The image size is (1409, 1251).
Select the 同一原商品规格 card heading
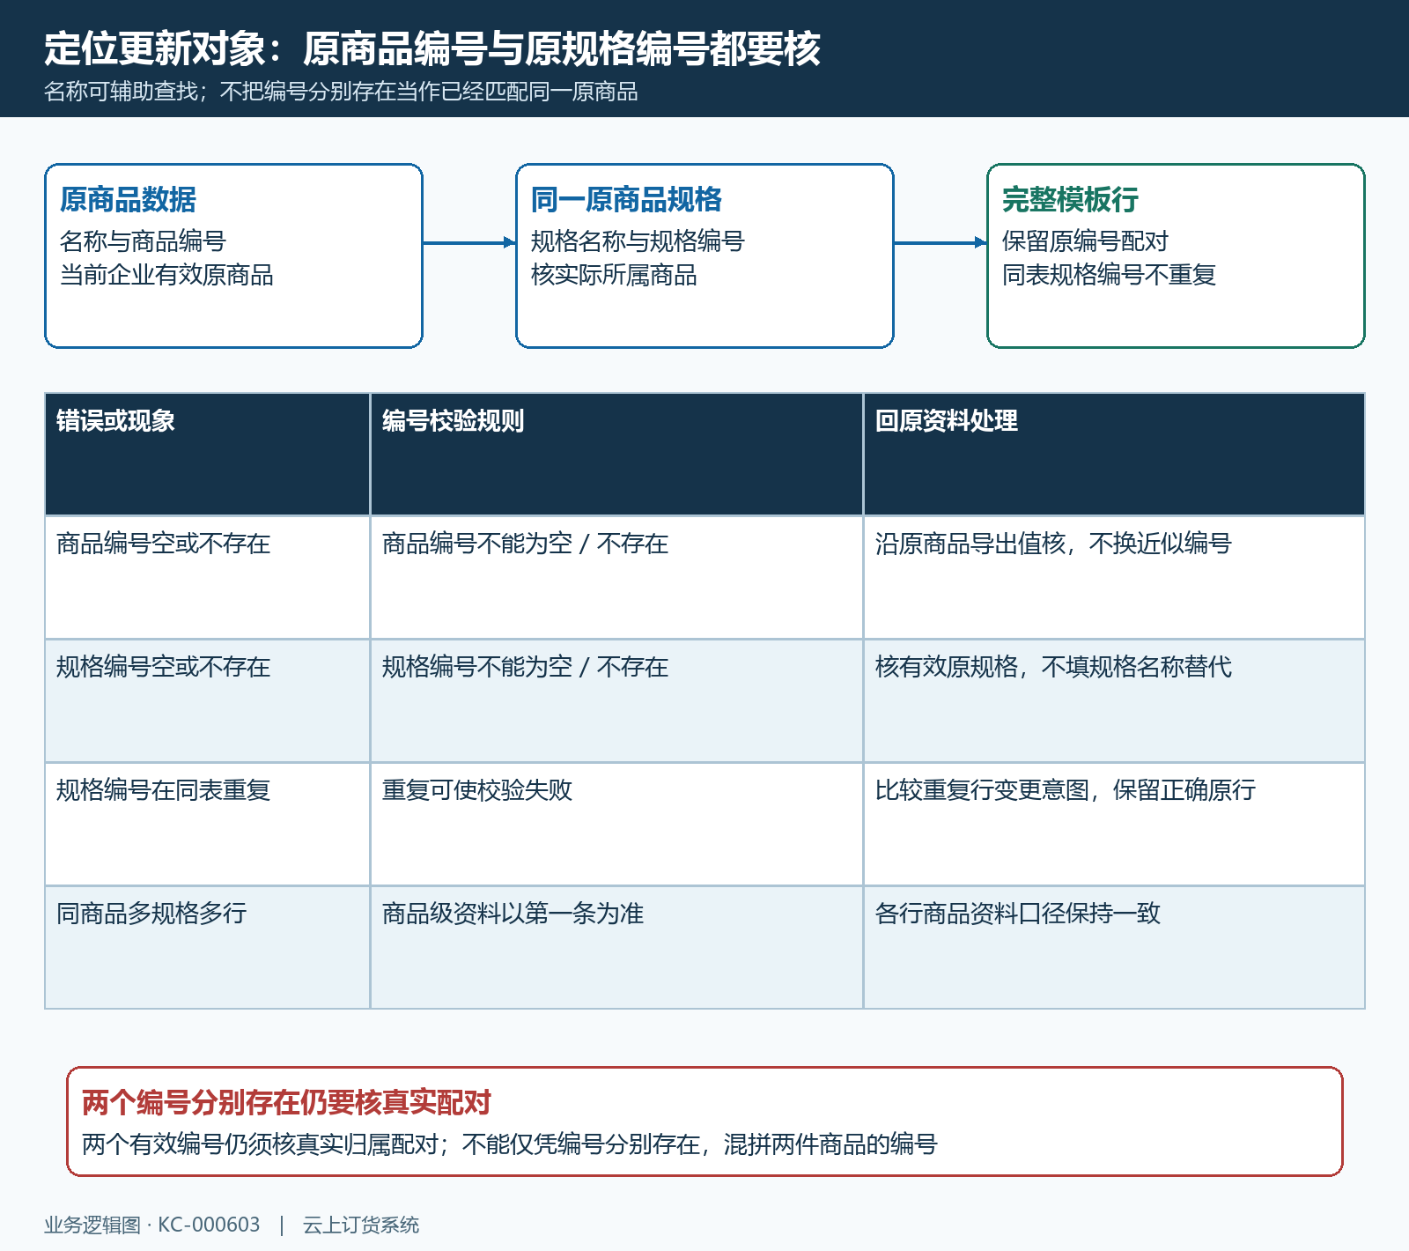coord(626,200)
